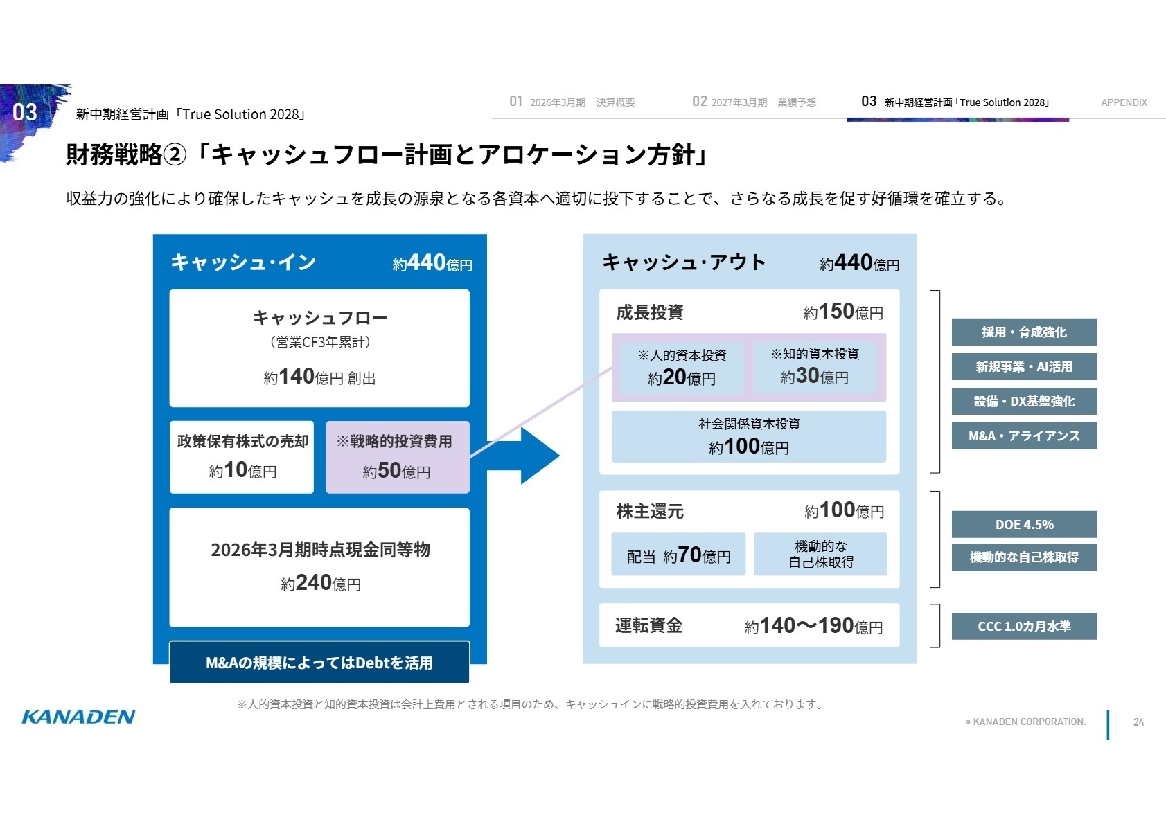The image size is (1166, 824).
Task: Click the 約140〜190億円 amount
Action: 814,626
